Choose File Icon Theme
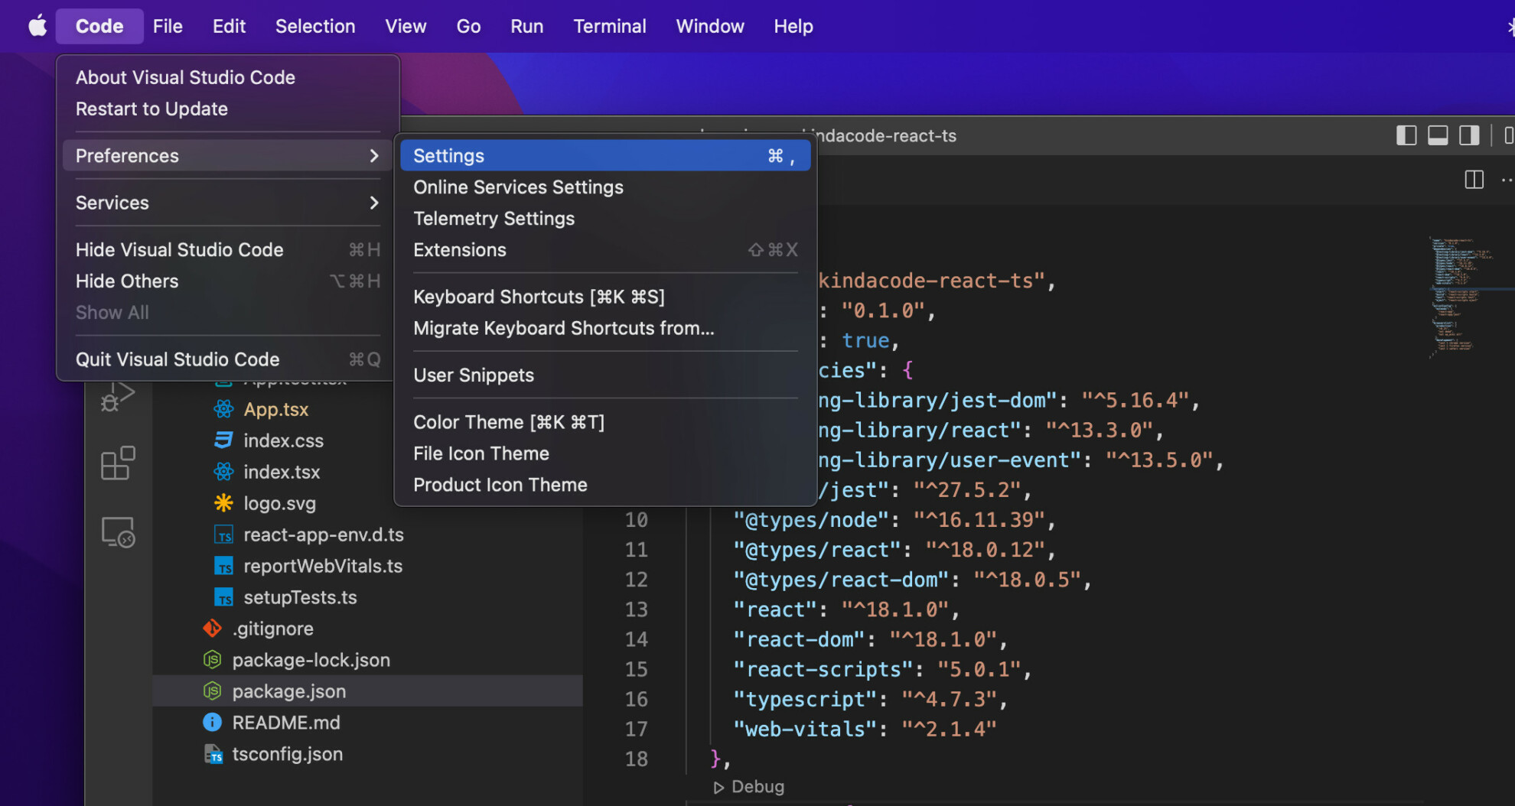 click(605, 453)
